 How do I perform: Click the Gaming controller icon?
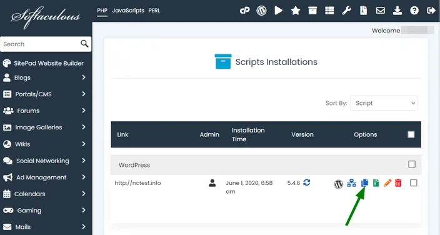tap(8, 210)
